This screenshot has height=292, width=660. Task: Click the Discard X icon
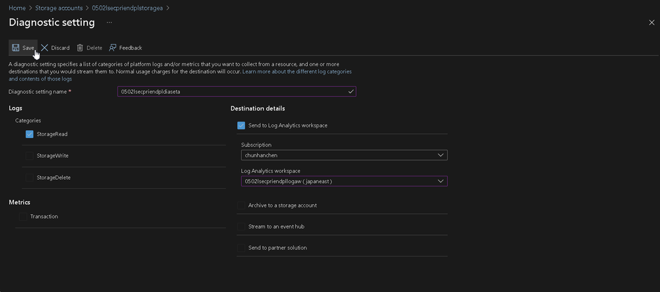[44, 48]
